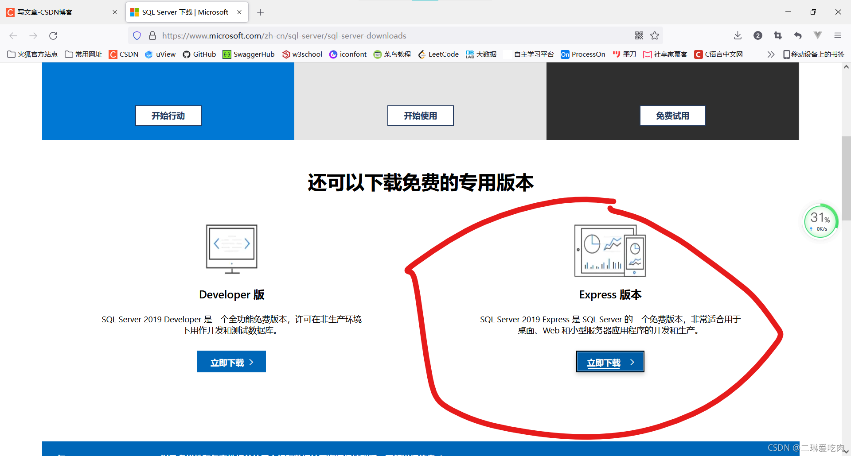The height and width of the screenshot is (456, 851).
Task: Go forward to the next page
Action: [x=33, y=36]
